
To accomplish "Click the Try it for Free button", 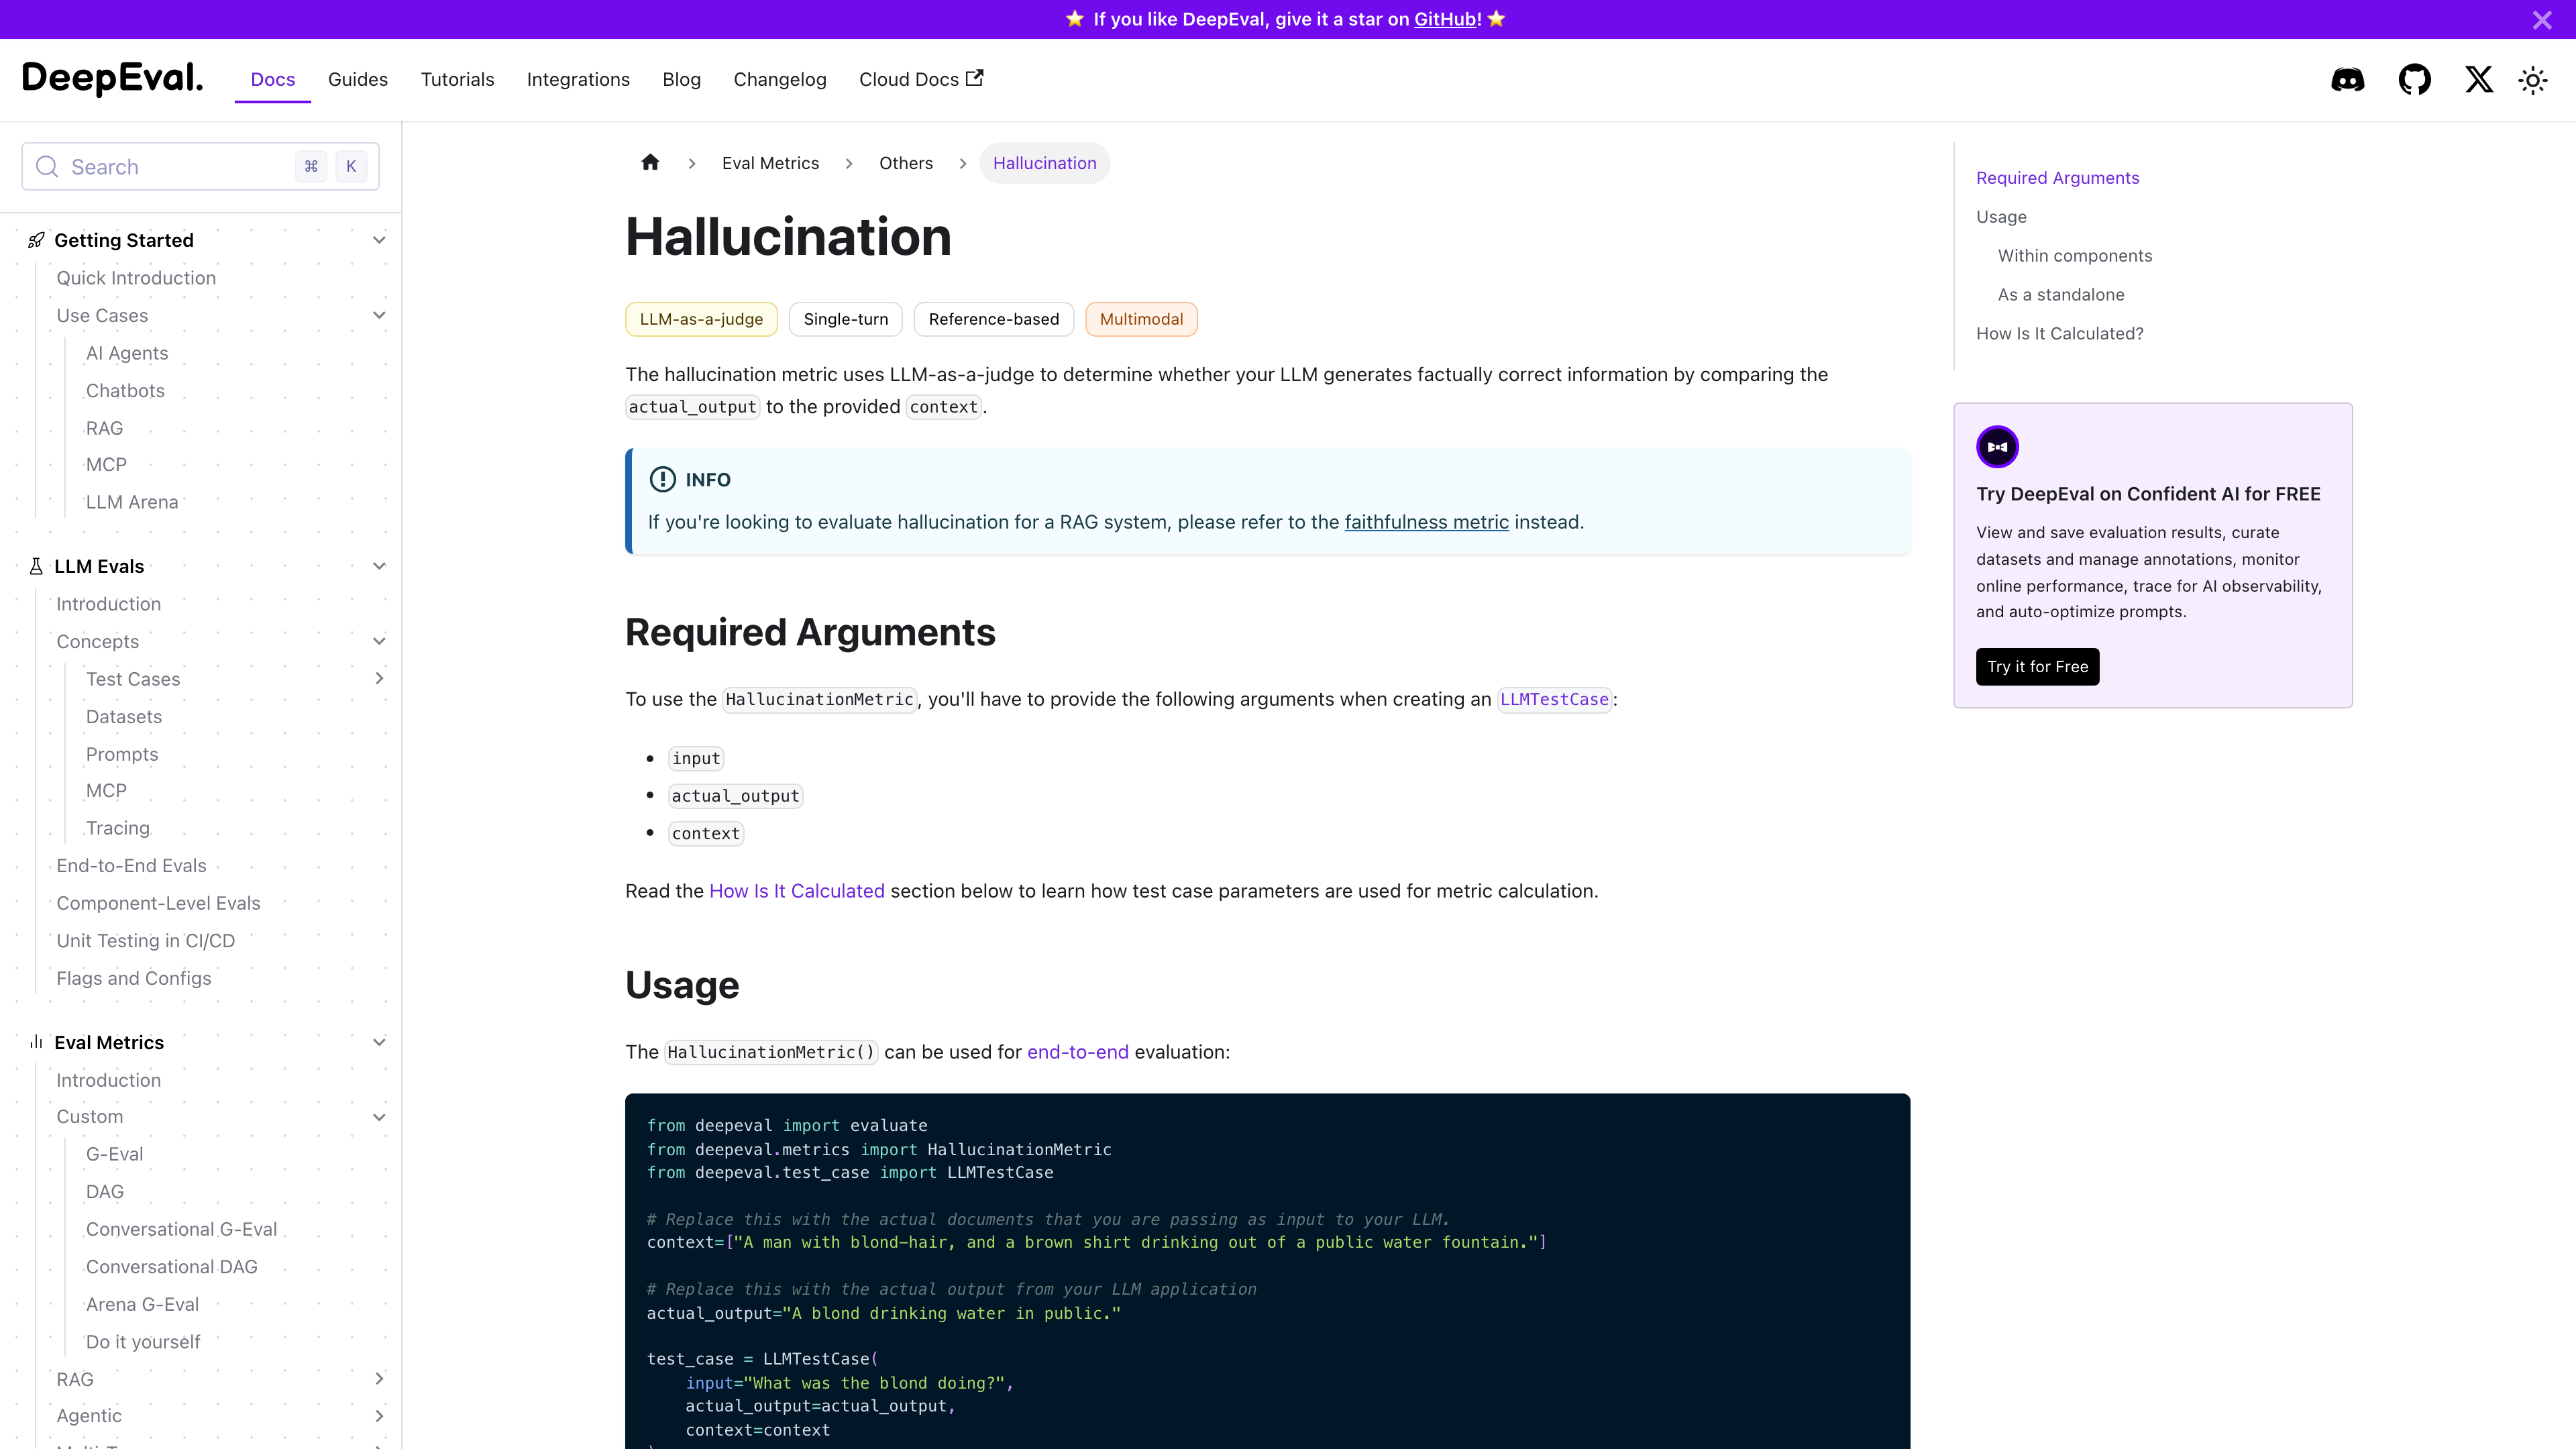I will pos(2037,666).
